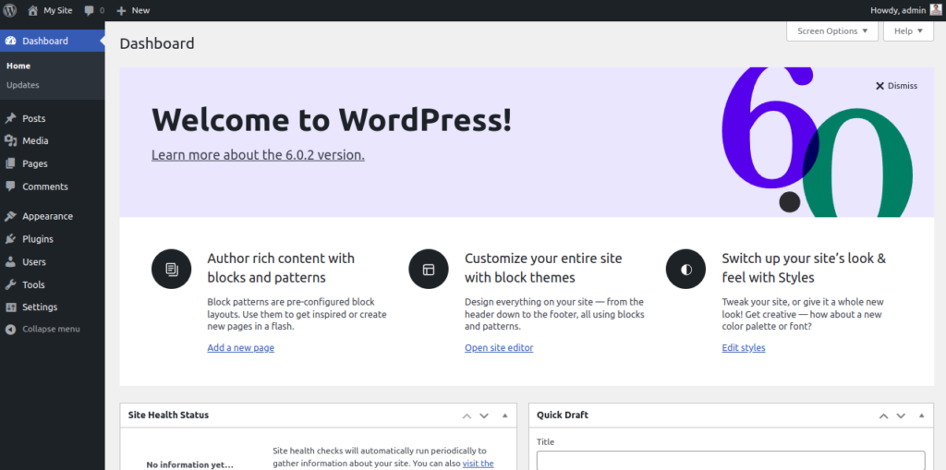
Task: Click Site Health Status panel heading
Action: pyautogui.click(x=168, y=416)
